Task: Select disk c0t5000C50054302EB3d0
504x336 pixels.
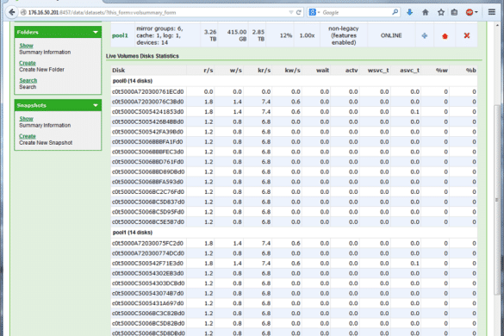Action: pyautogui.click(x=148, y=273)
